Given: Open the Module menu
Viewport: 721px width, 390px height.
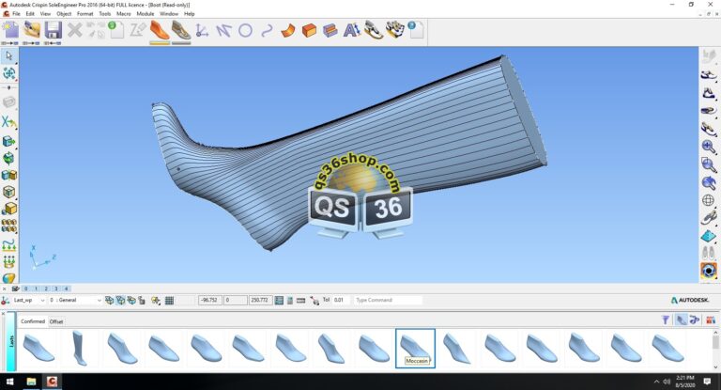Looking at the screenshot, I should pos(146,14).
